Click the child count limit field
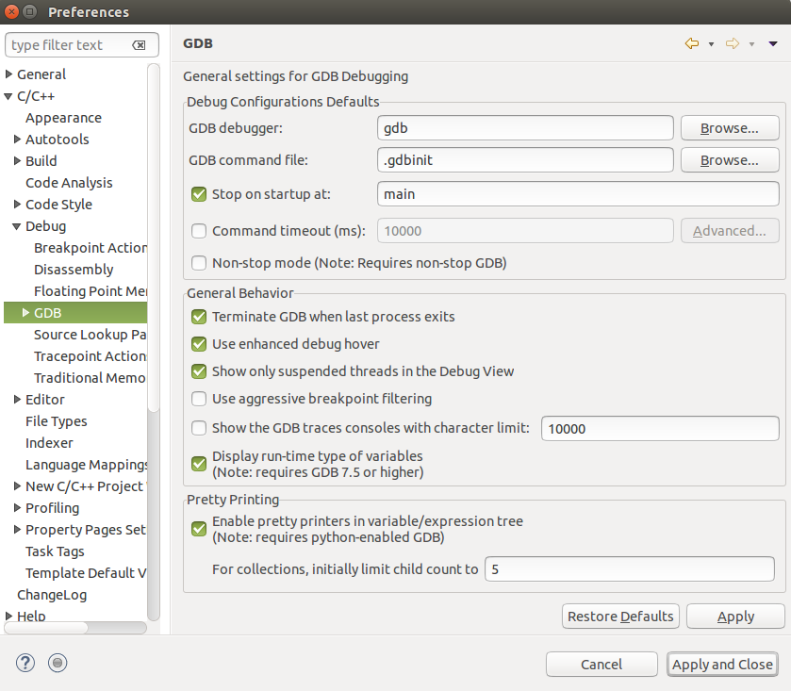Image resolution: width=791 pixels, height=691 pixels. [x=630, y=569]
